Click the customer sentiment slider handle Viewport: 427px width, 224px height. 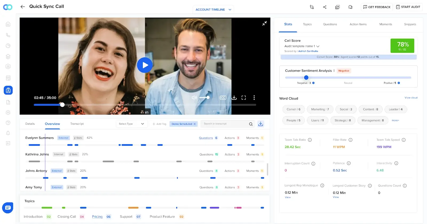(306, 77)
